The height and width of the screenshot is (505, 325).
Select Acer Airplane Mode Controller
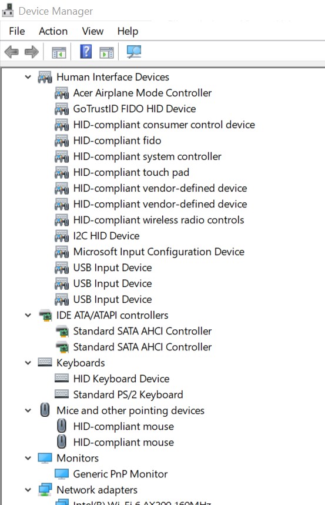pyautogui.click(x=142, y=93)
